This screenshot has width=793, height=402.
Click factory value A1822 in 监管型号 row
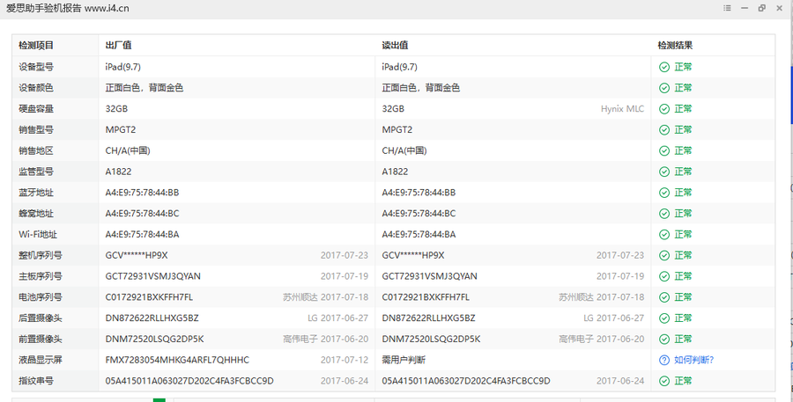click(118, 172)
